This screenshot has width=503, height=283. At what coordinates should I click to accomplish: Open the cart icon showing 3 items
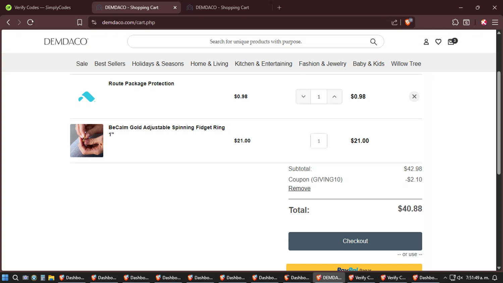pyautogui.click(x=452, y=41)
